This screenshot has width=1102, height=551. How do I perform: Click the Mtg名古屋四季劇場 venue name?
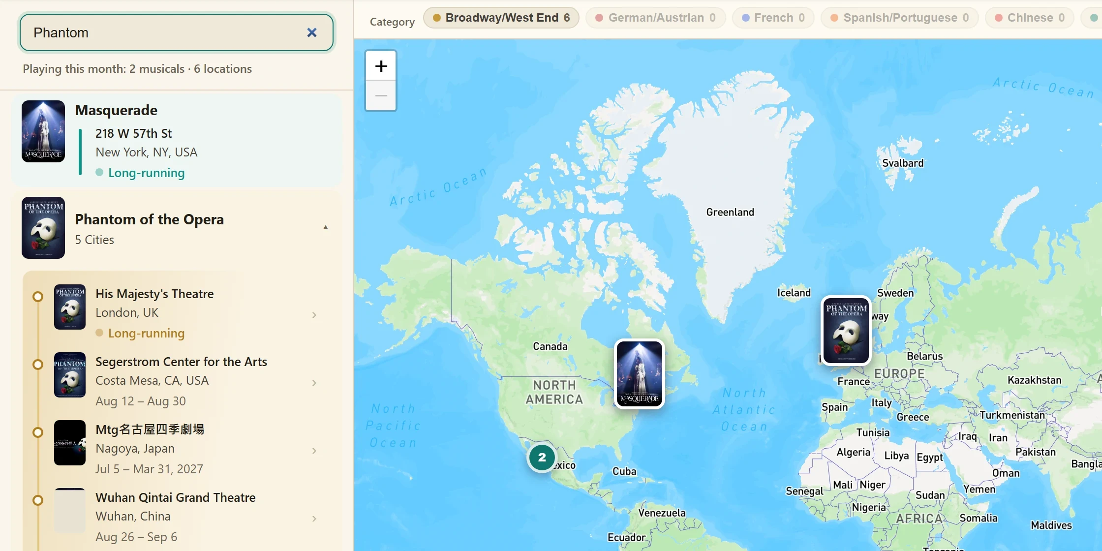[150, 429]
